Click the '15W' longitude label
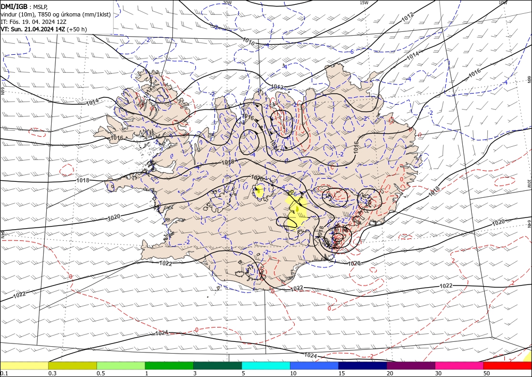 [364, 3]
